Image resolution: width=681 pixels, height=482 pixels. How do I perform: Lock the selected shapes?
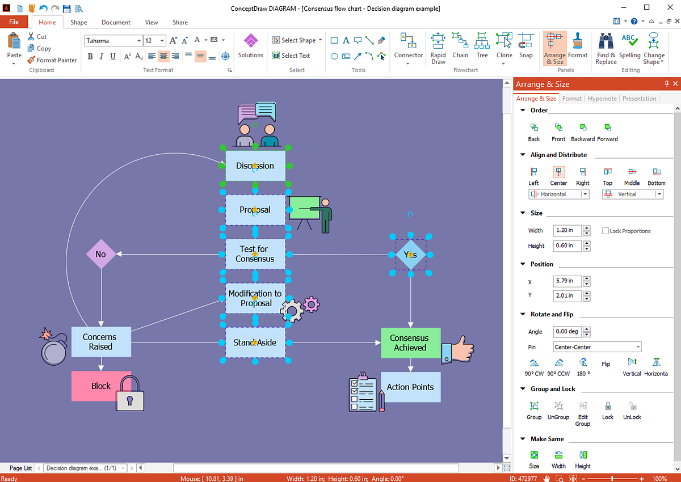(607, 411)
